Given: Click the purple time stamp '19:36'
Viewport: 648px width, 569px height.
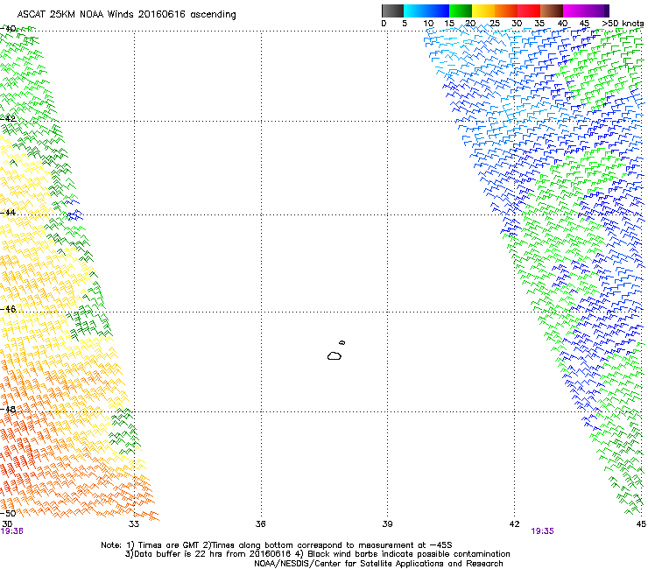Looking at the screenshot, I should [12, 531].
